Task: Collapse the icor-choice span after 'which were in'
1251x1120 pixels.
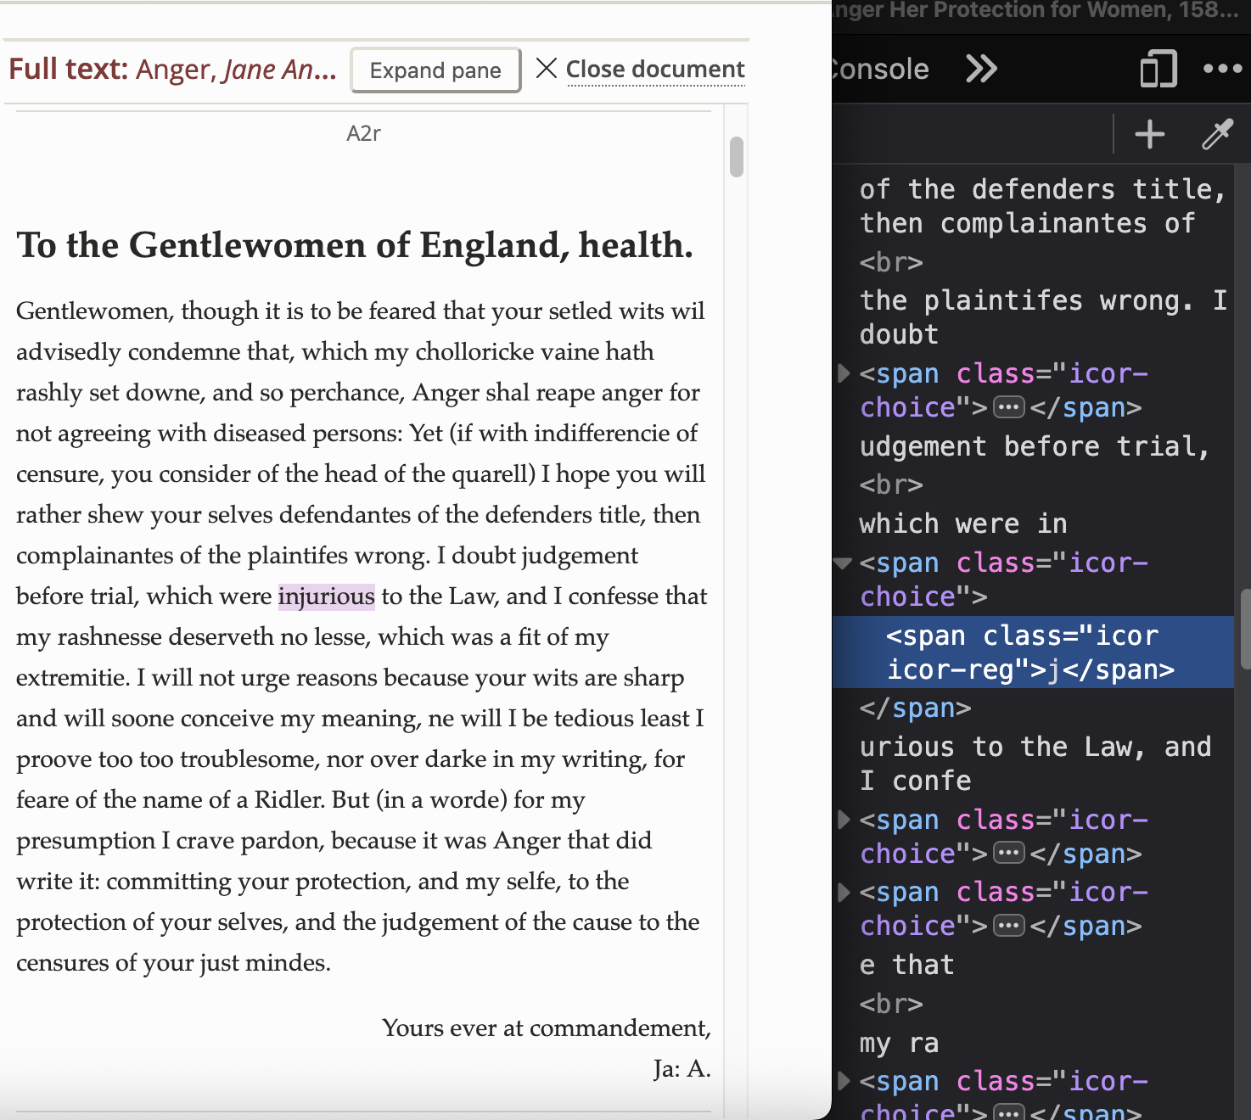Action: pyautogui.click(x=843, y=563)
